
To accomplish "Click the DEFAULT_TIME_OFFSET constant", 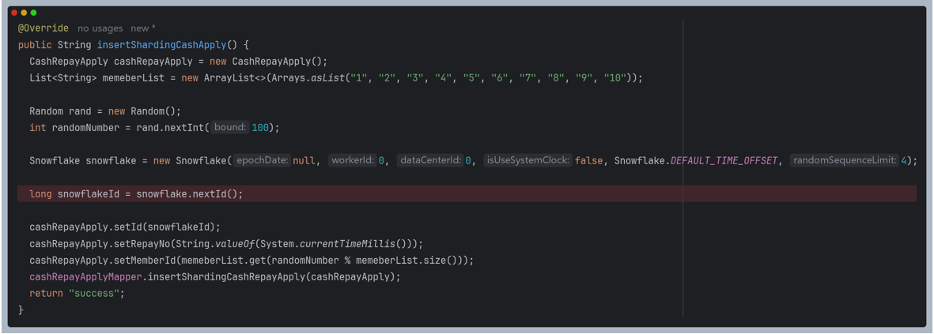I will tap(724, 161).
